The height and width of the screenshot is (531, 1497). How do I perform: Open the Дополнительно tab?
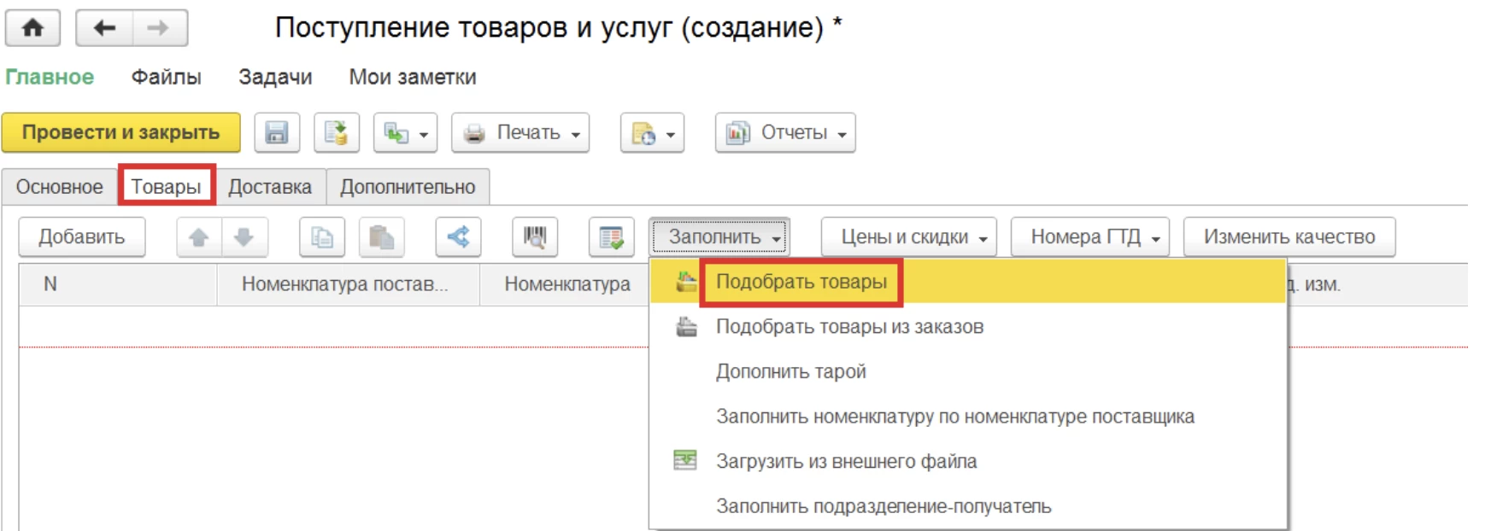click(408, 187)
